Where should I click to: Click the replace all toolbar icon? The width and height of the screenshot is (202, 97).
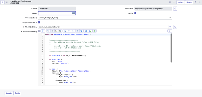(x=60, y=31)
